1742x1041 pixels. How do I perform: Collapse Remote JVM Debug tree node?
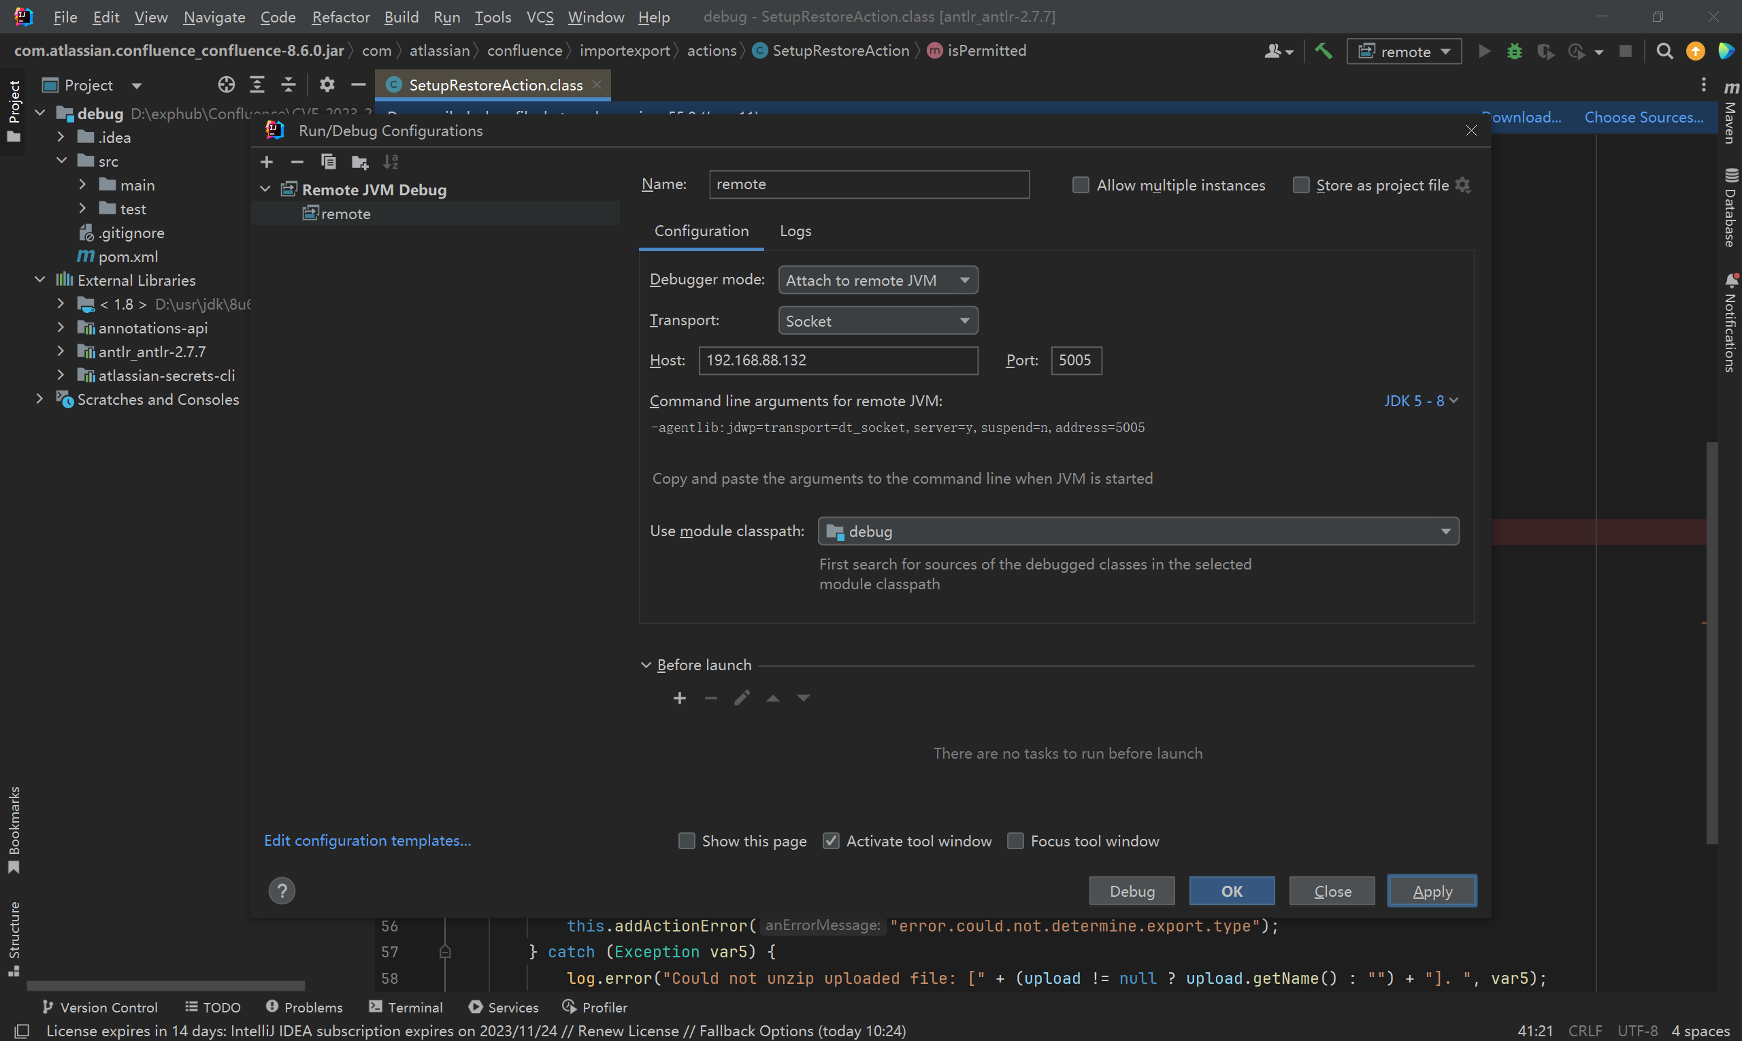coord(265,189)
